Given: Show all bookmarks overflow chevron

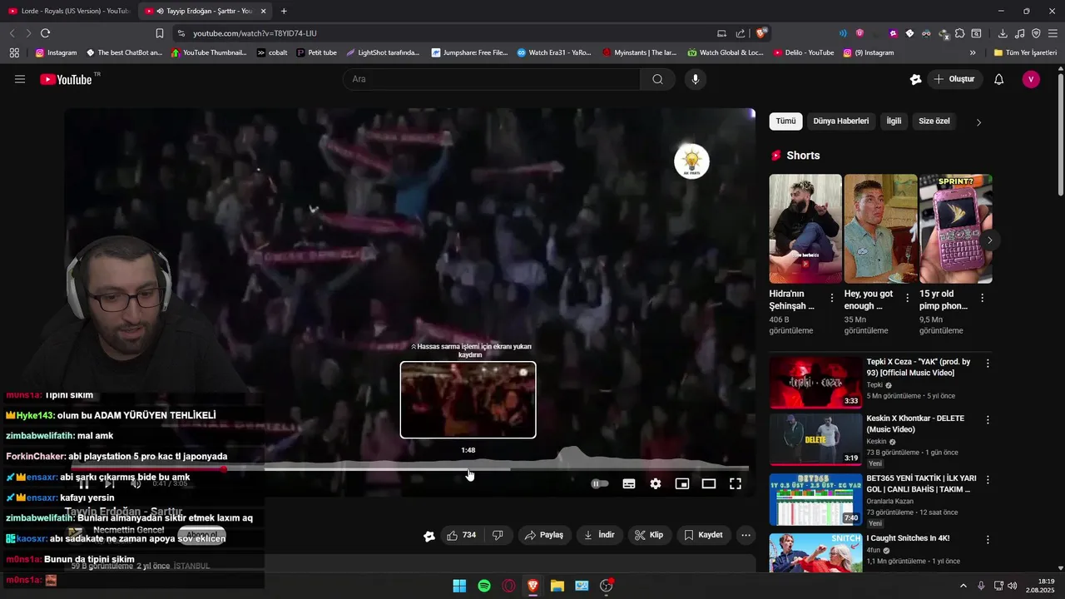Looking at the screenshot, I should 973,52.
